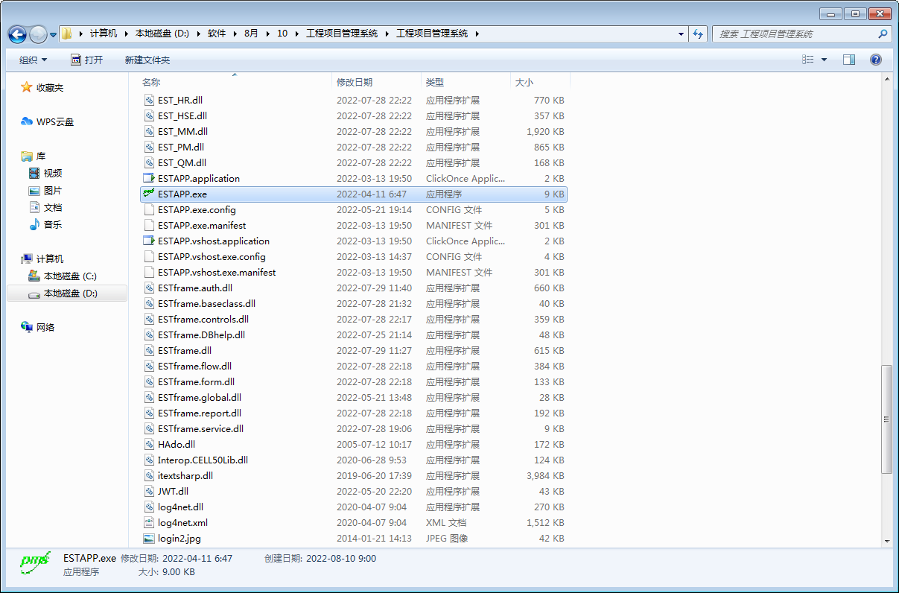This screenshot has height=593, width=899.
Task: Click the ESTAPP.application ClickOnce file icon
Action: click(148, 178)
